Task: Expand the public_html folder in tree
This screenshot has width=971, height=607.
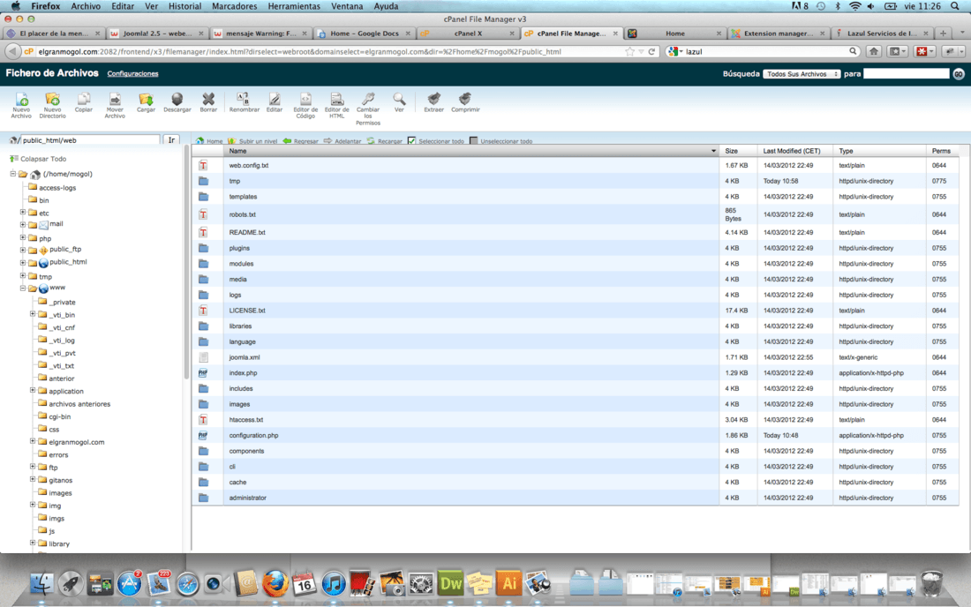Action: [x=23, y=262]
